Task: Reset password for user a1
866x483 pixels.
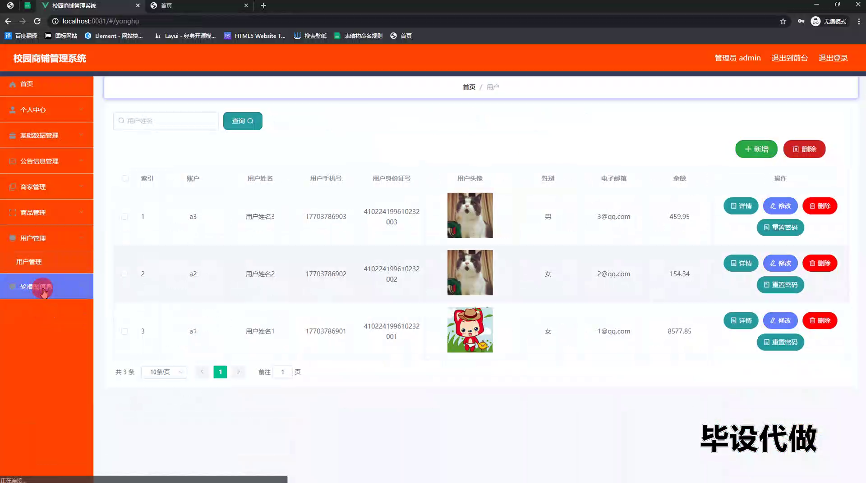Action: pyautogui.click(x=780, y=342)
